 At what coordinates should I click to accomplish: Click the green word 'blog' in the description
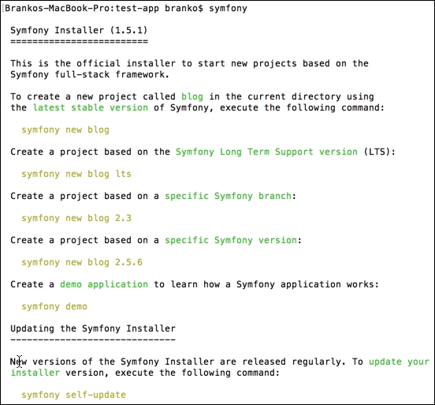(192, 96)
